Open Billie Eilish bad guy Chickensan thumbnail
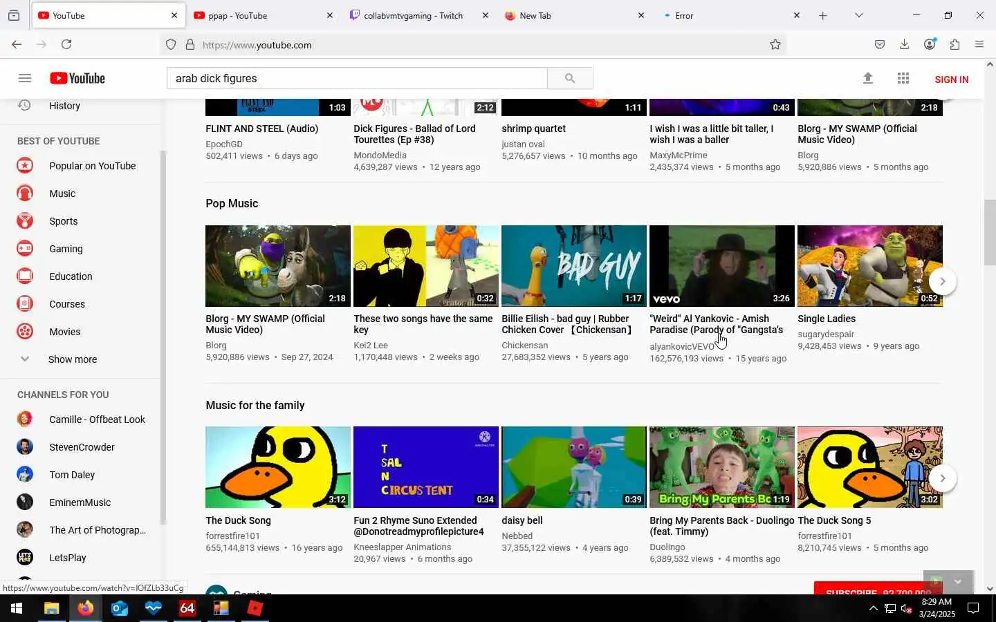Screen dimensions: 996x622 (x=574, y=266)
